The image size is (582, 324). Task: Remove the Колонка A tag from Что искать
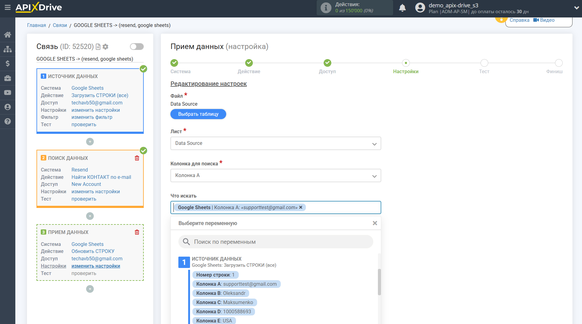click(301, 207)
